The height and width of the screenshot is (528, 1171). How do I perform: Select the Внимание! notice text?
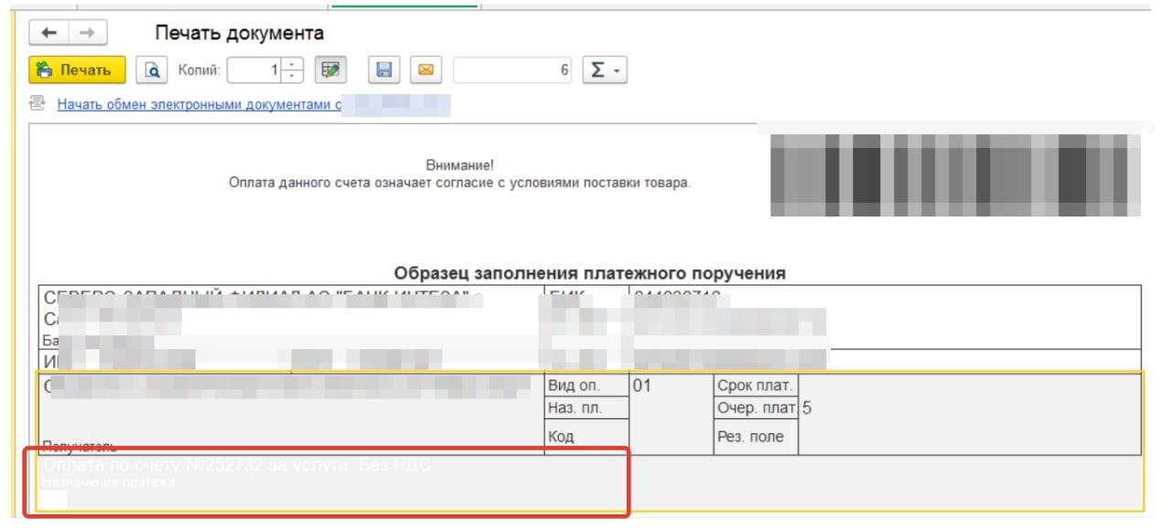pos(460,165)
